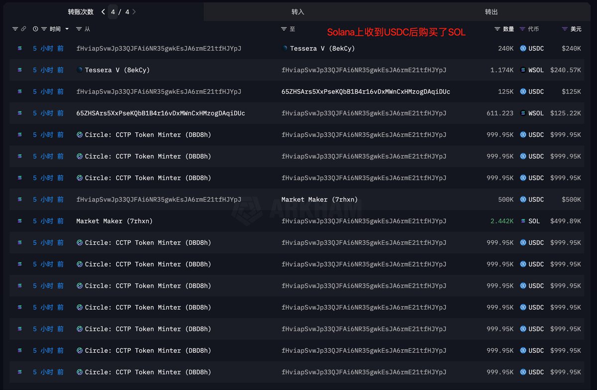Click SOL token label in 2.442K row
Image resolution: width=597 pixels, height=390 pixels.
pyautogui.click(x=534, y=221)
